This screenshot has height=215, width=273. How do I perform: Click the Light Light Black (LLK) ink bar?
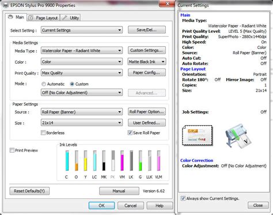pos(150,161)
